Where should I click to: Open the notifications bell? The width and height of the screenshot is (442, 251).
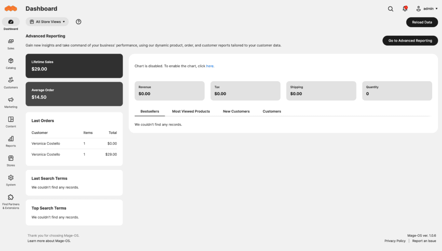point(404,9)
